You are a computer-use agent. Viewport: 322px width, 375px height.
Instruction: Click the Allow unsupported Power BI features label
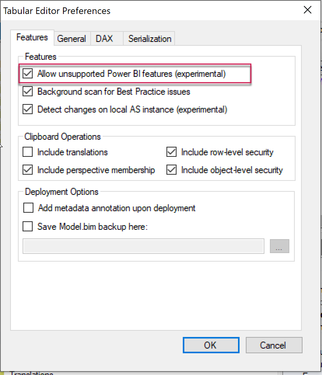pyautogui.click(x=131, y=74)
